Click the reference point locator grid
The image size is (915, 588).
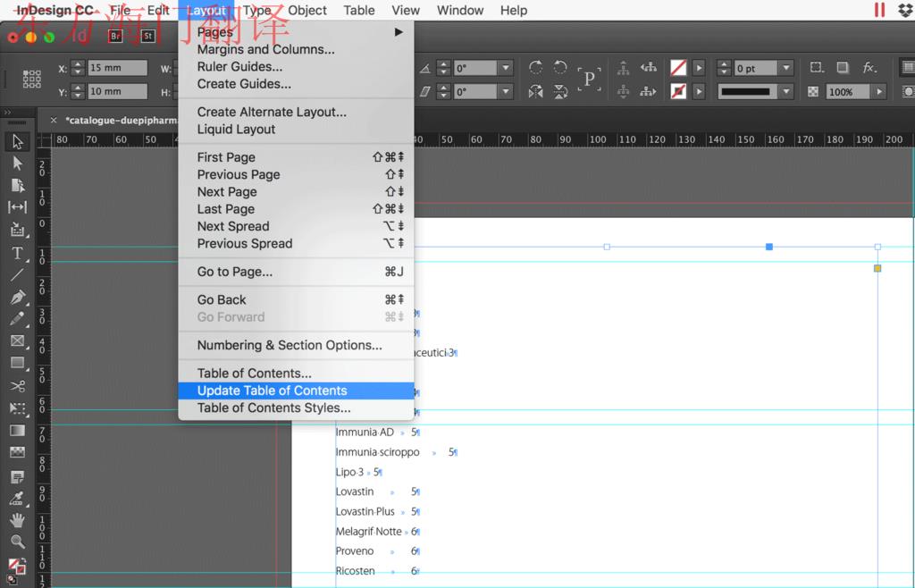point(31,79)
